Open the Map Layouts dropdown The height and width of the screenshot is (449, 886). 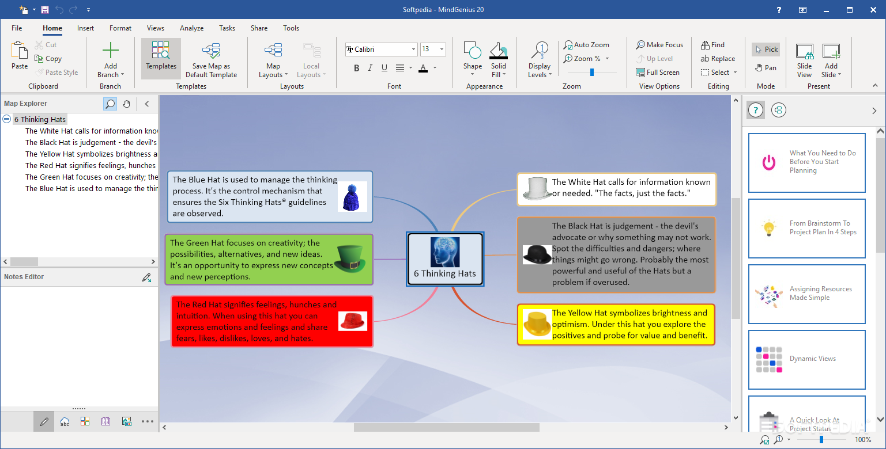coord(273,70)
